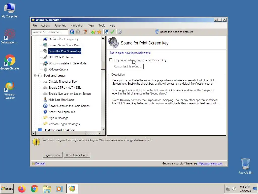Open Firefox from the taskbar
The image size is (258, 194).
(22, 189)
